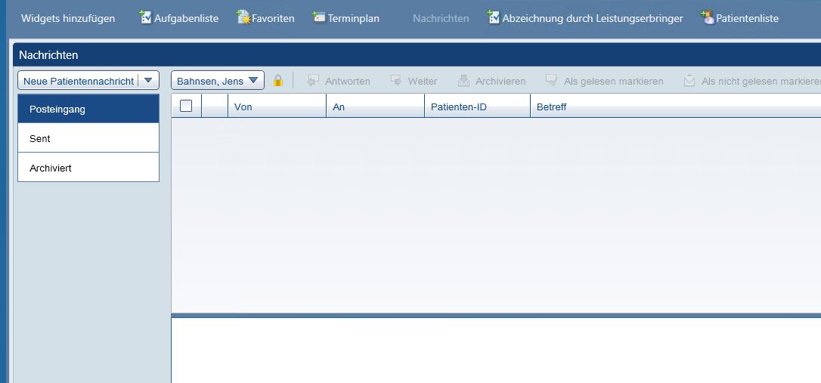821x383 pixels.
Task: Click the Antworten button label
Action: click(x=348, y=81)
